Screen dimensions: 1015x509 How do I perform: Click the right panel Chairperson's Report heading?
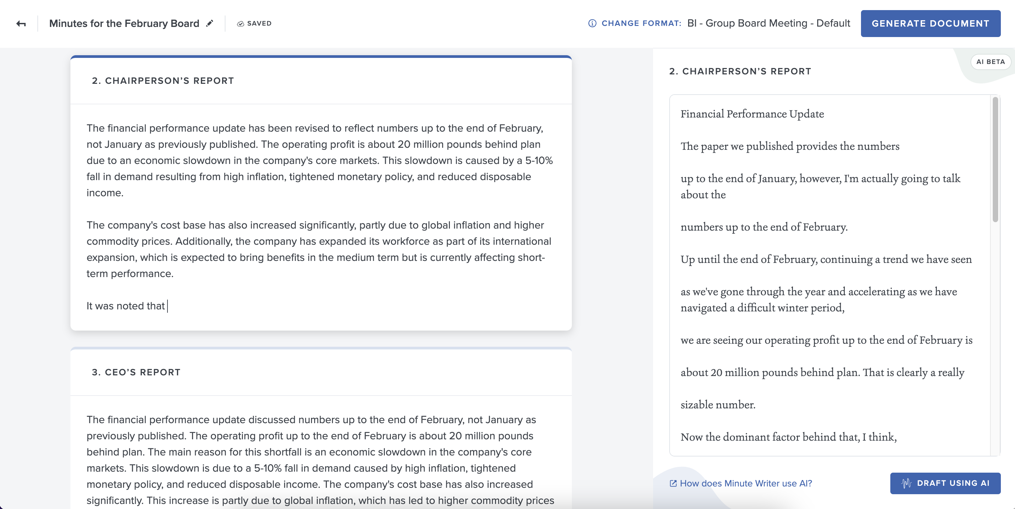coord(740,71)
